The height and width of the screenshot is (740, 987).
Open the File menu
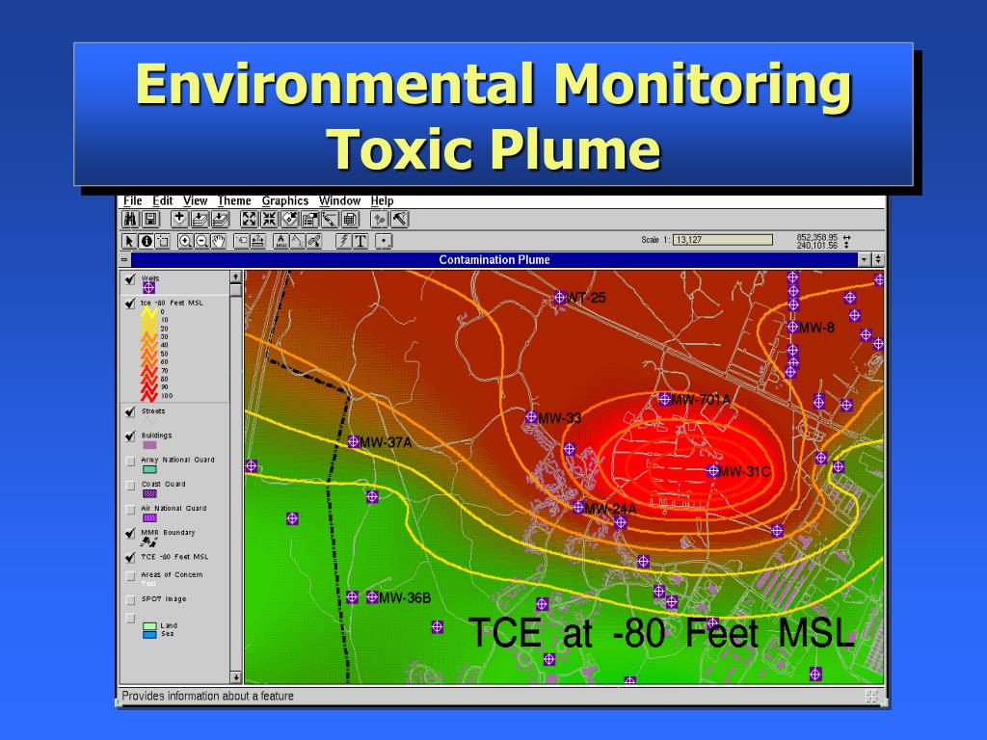coord(132,200)
